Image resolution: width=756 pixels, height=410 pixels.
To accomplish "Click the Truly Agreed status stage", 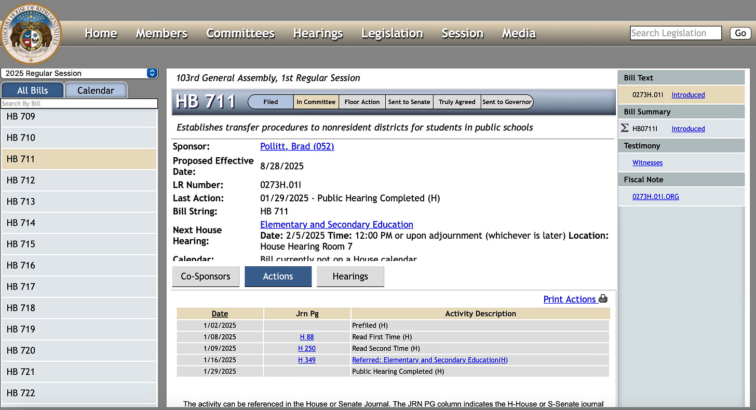I will [457, 102].
